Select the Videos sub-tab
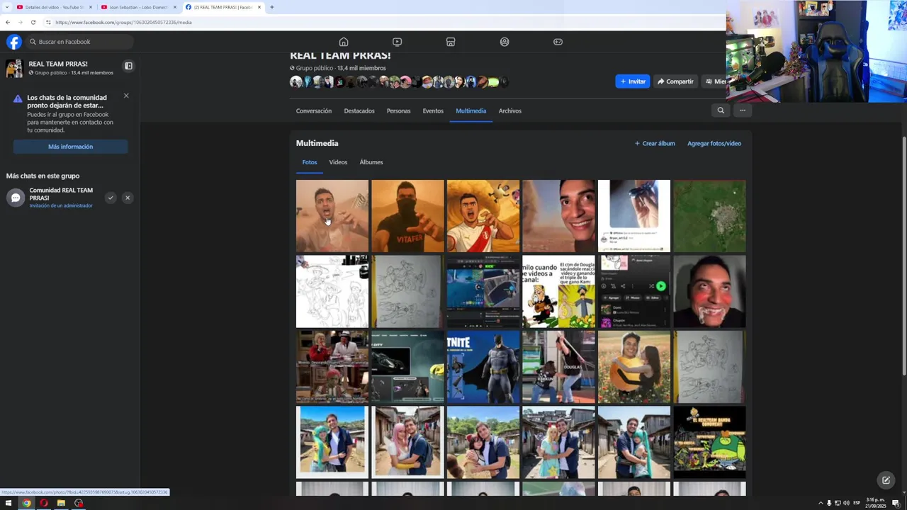The width and height of the screenshot is (907, 510). (338, 162)
